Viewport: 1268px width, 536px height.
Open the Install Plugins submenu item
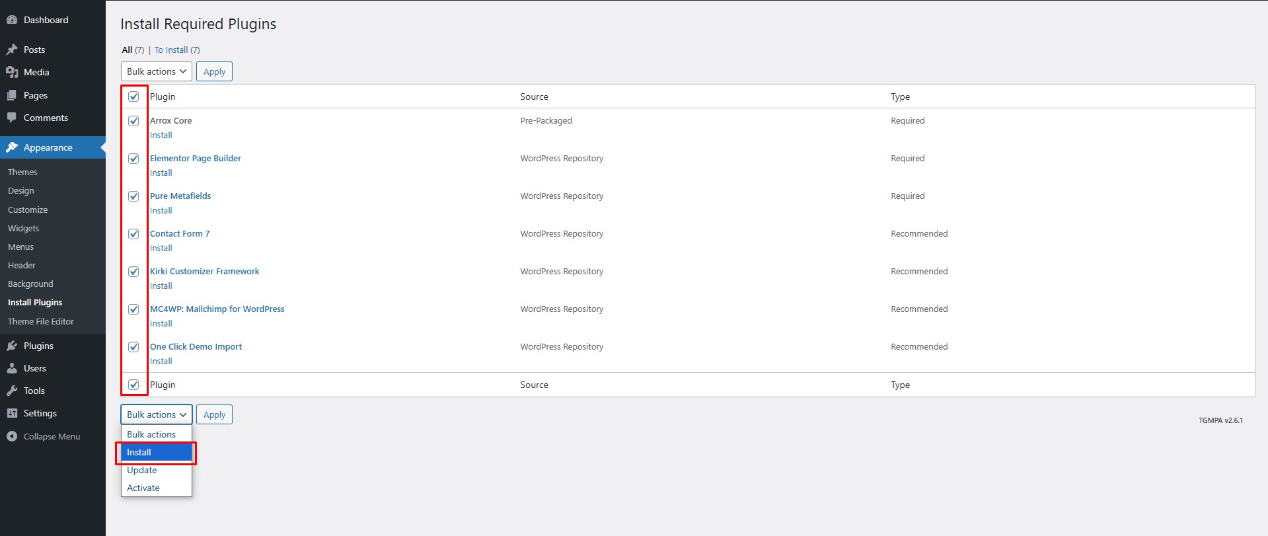(x=35, y=302)
